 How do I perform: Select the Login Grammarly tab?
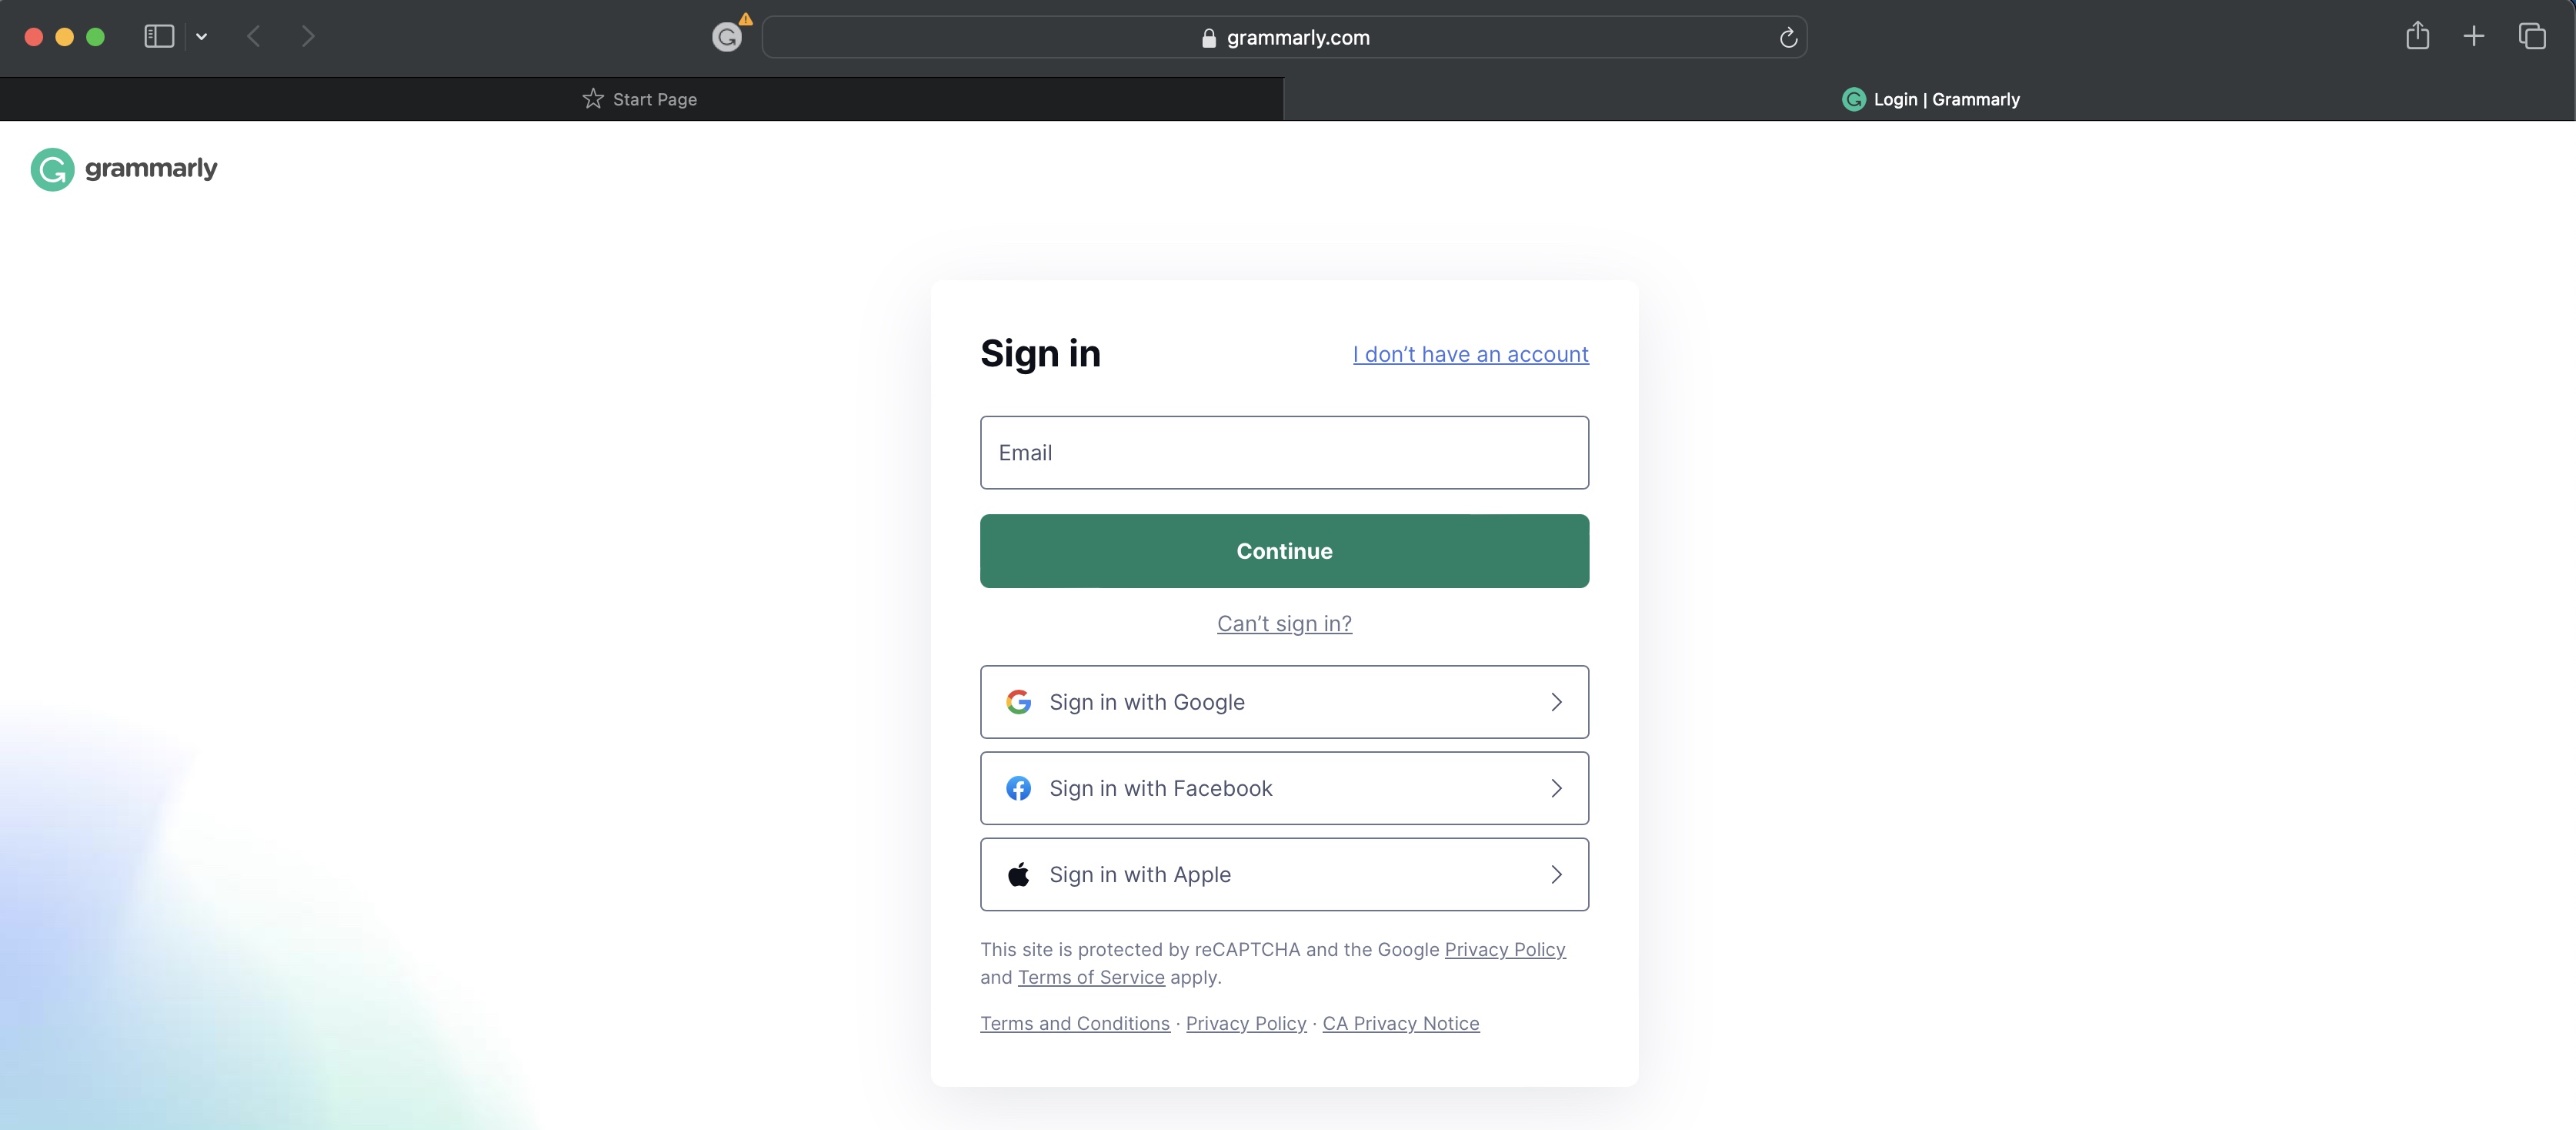click(1930, 97)
